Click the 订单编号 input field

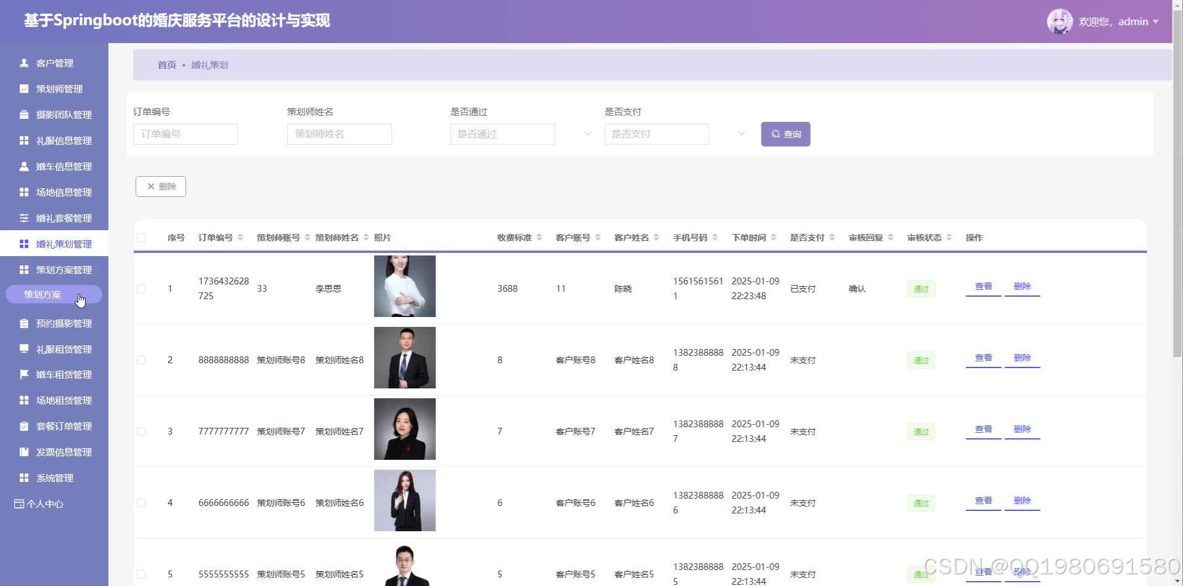coord(185,134)
